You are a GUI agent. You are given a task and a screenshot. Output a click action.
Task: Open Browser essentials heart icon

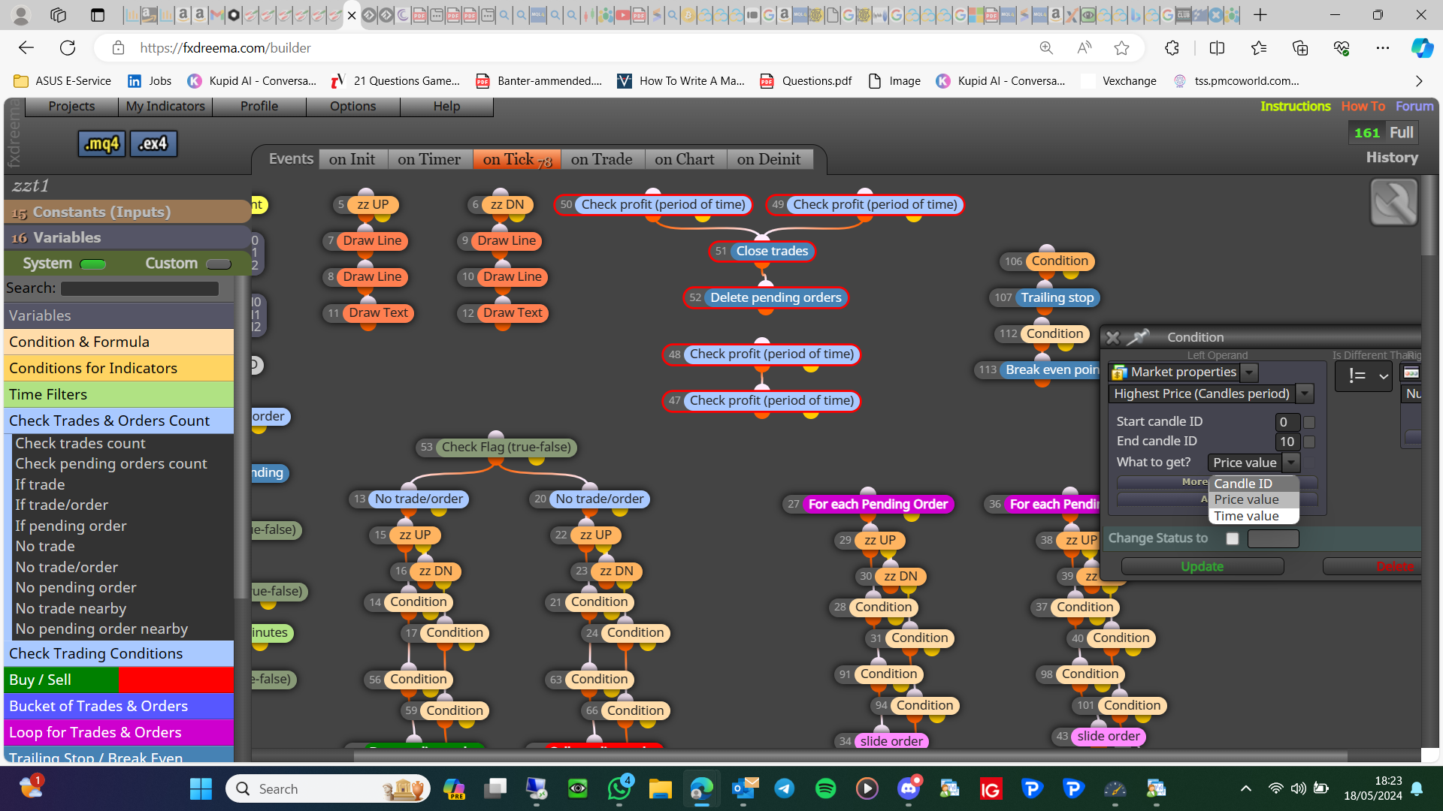click(1342, 48)
